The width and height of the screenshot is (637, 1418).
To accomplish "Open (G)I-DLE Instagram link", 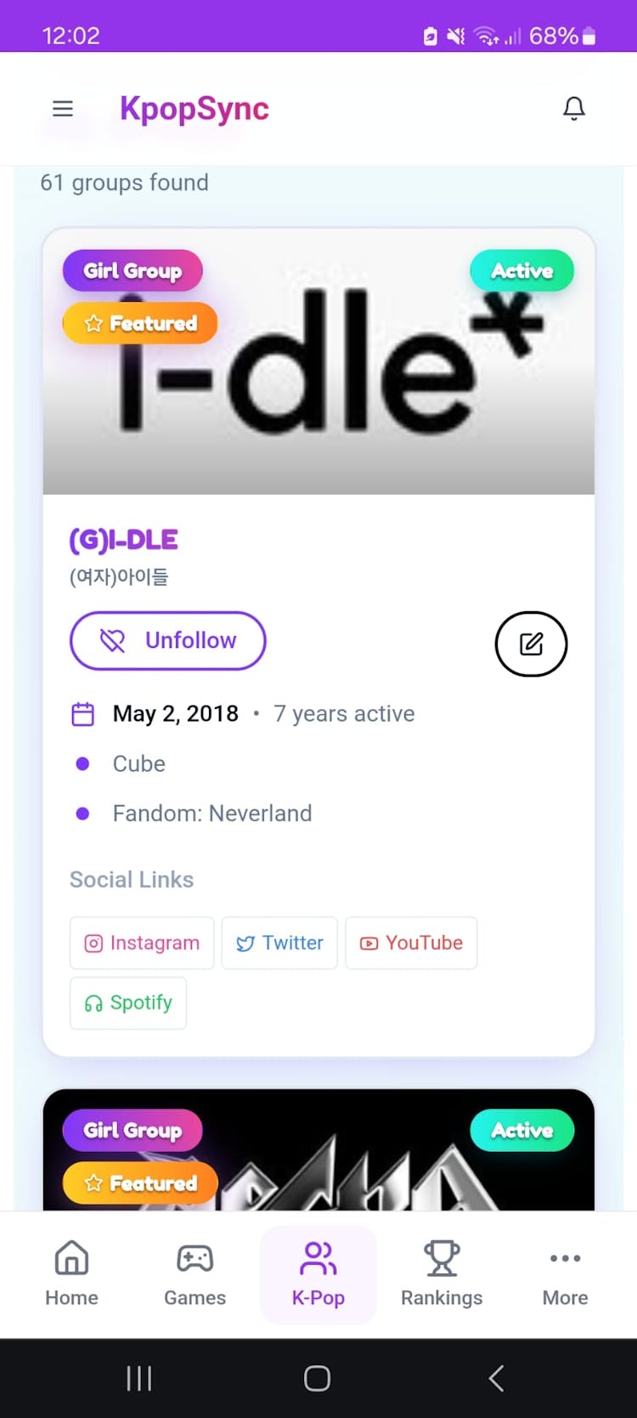I will [142, 943].
